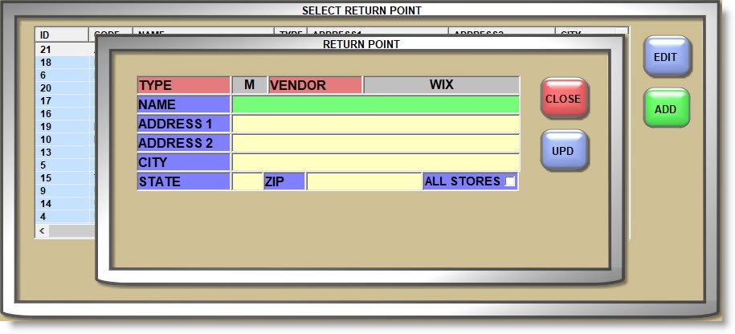Click the blue EDIT button
Viewport: 735px width, 334px height.
(665, 58)
